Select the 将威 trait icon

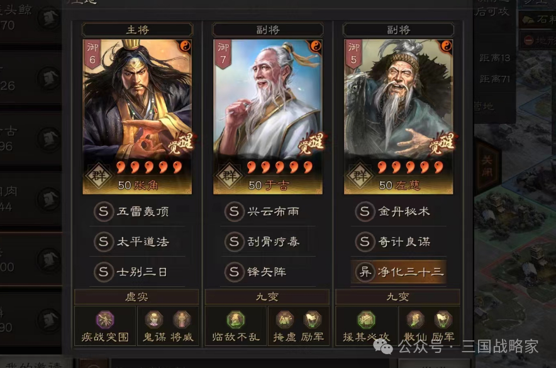coord(182,320)
